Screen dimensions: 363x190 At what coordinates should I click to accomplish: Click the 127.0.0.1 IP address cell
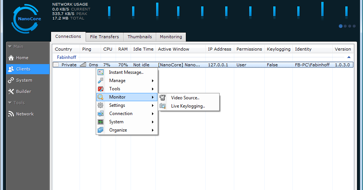pos(218,65)
